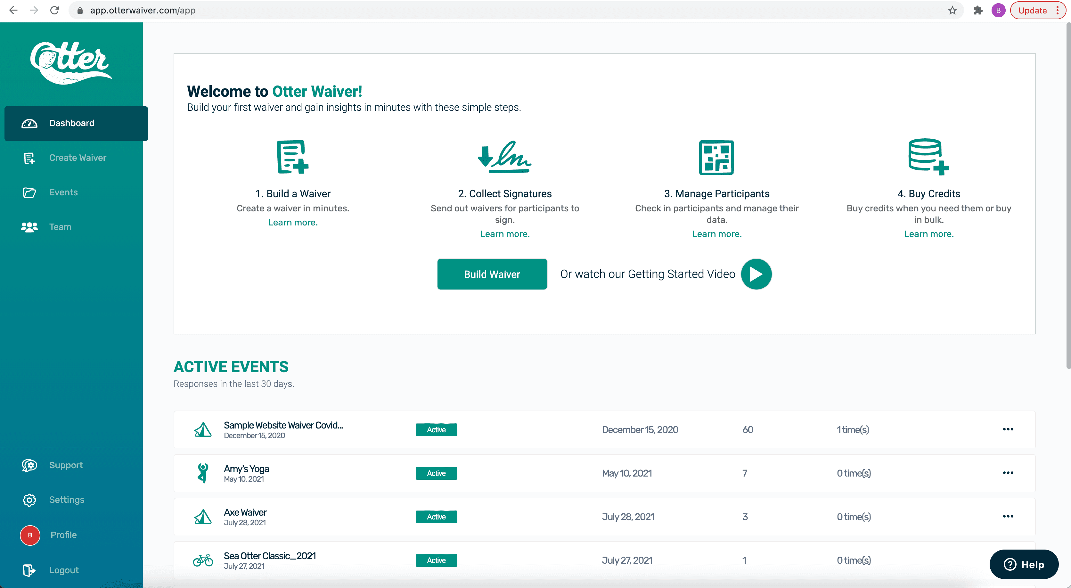Screen dimensions: 1071x588
Task: Open the Team section
Action: click(x=60, y=227)
